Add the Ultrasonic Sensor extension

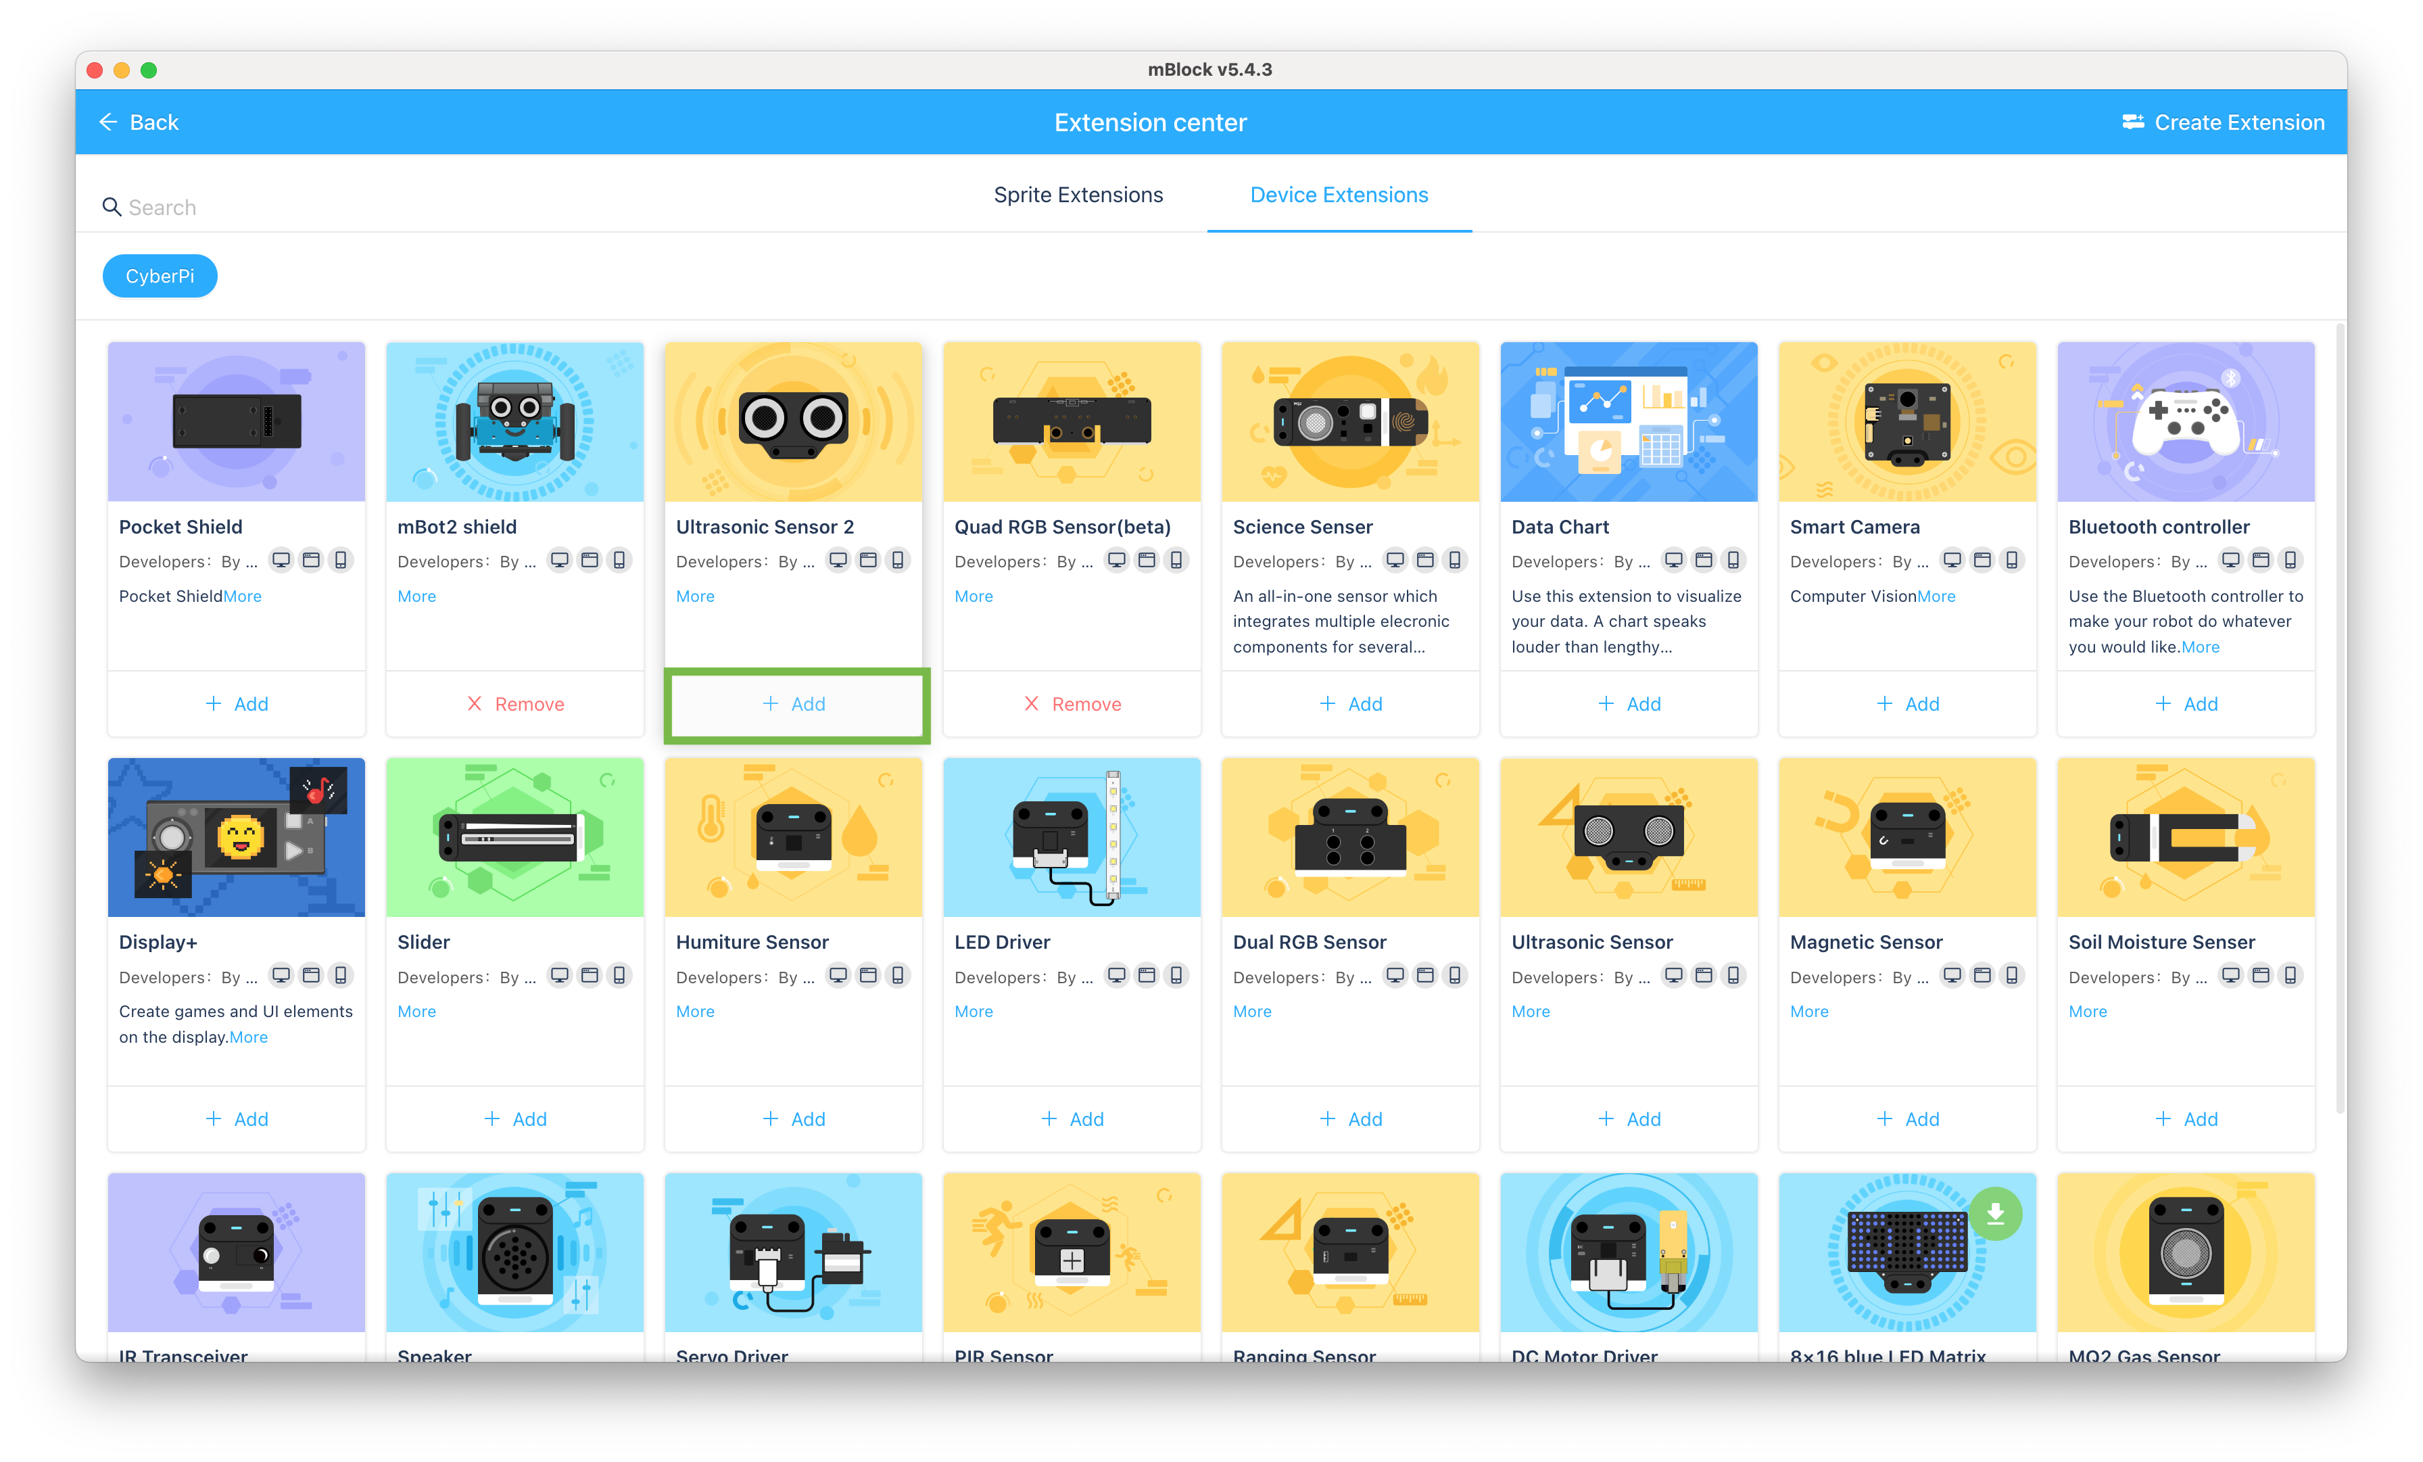tap(1629, 1118)
